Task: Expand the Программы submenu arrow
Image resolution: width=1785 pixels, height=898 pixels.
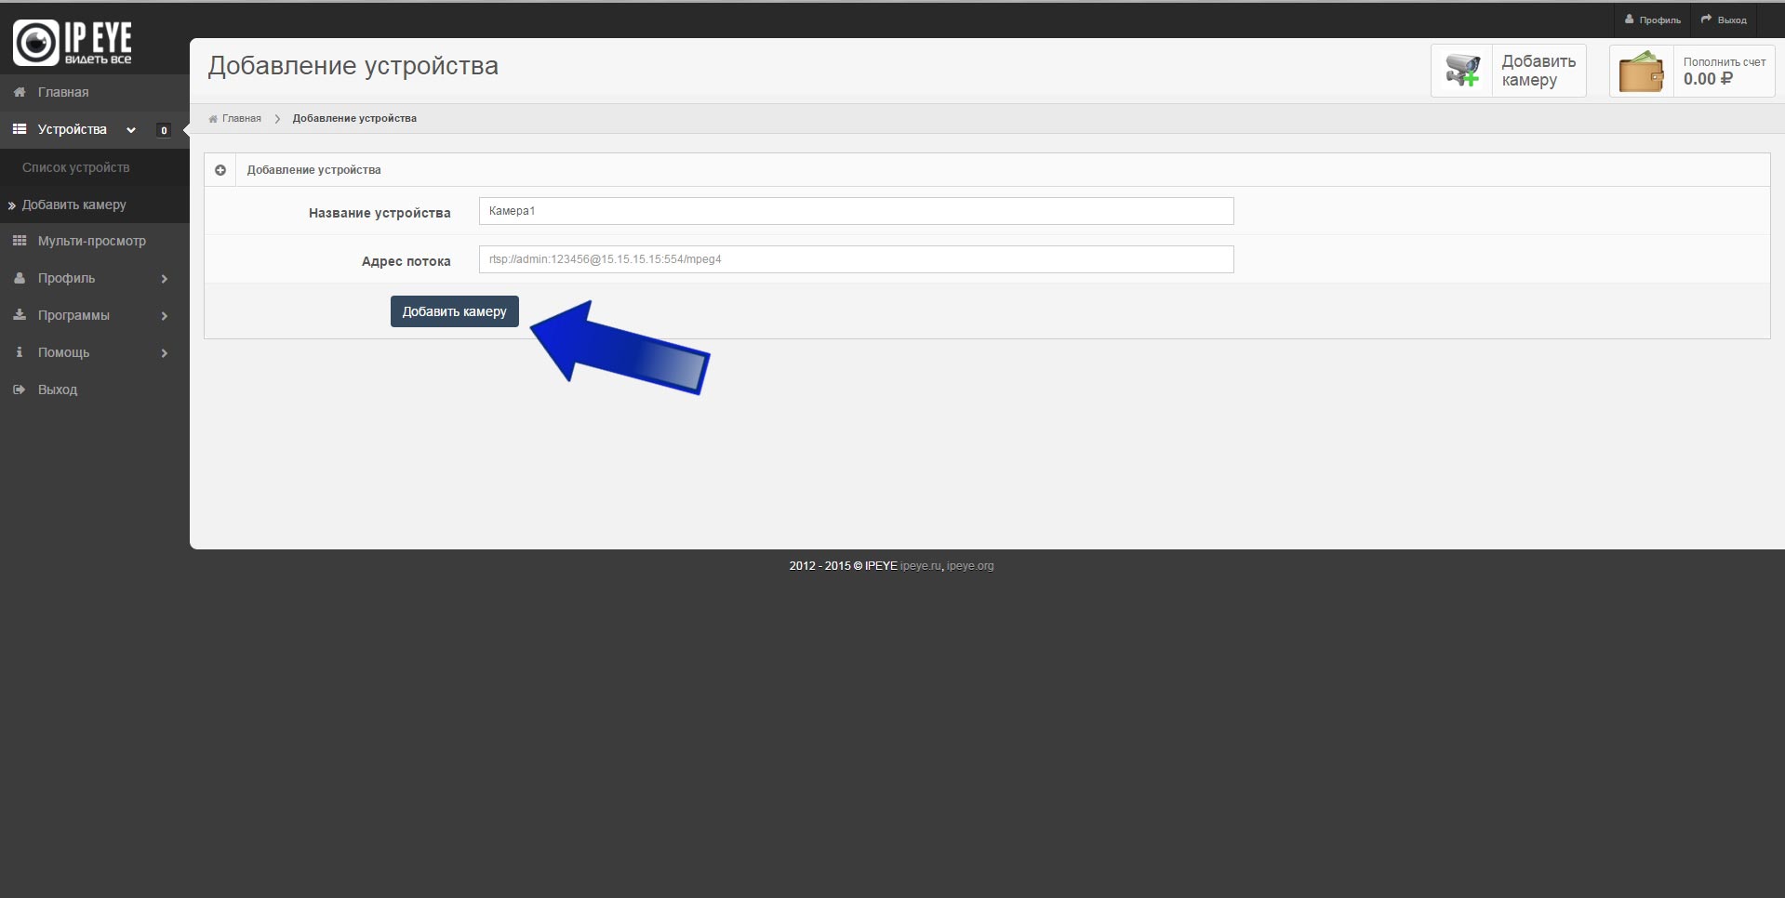Action: click(x=165, y=316)
